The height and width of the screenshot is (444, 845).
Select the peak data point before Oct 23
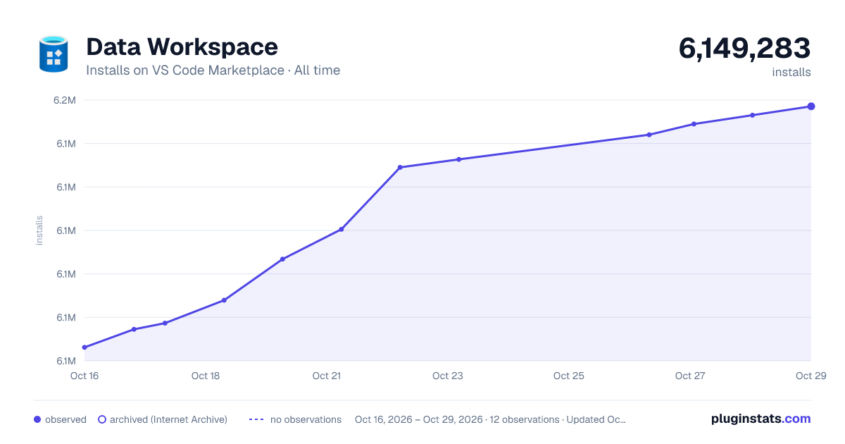tap(400, 168)
